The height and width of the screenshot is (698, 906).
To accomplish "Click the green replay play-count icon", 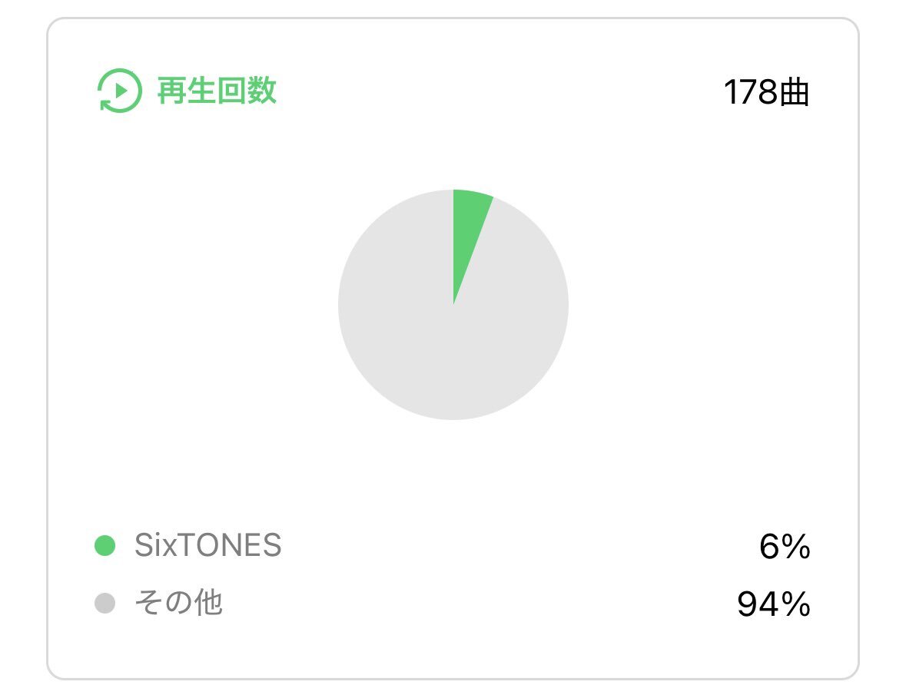I will (x=120, y=91).
